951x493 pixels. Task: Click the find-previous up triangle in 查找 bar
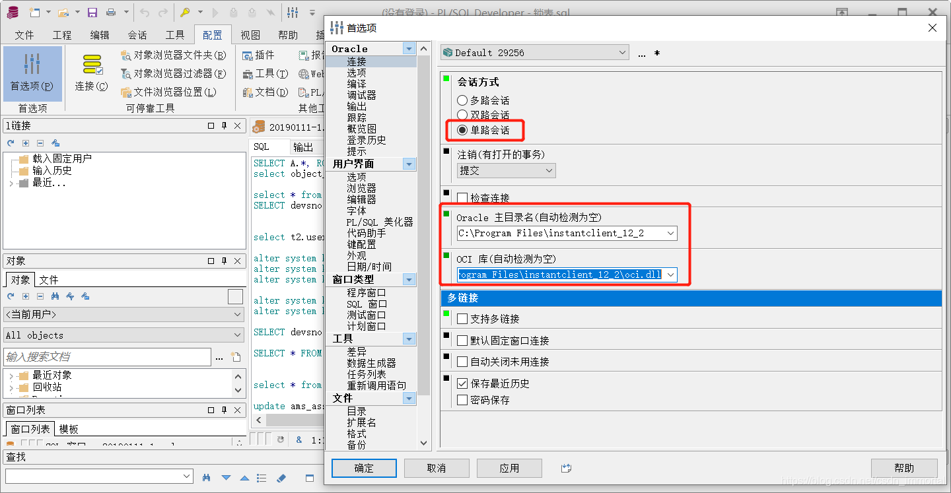pyautogui.click(x=244, y=477)
